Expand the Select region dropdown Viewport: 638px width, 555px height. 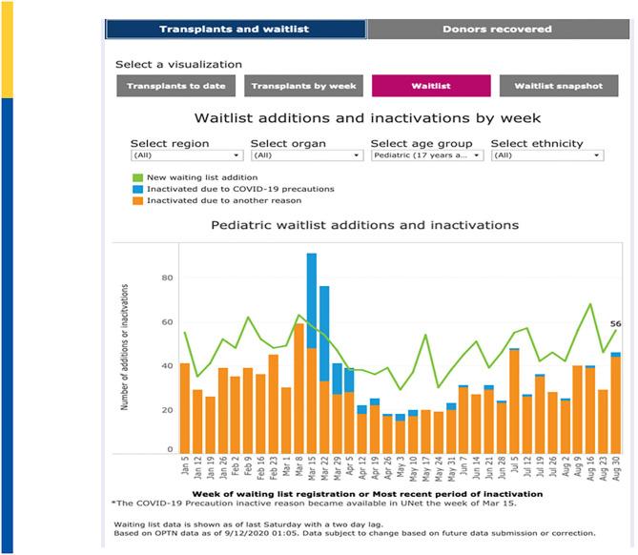[x=187, y=154]
